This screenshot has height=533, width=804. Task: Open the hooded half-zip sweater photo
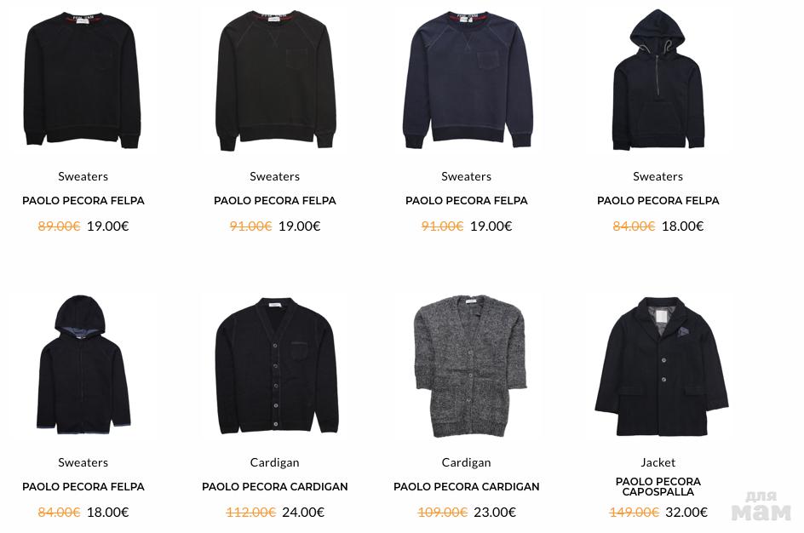coord(658,80)
